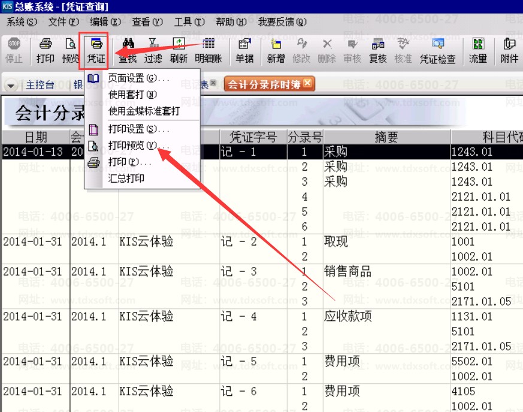Viewport: 523px width, 412px height.
Task: Choose 页面设置 (Page setup) menu entry
Action: point(138,78)
